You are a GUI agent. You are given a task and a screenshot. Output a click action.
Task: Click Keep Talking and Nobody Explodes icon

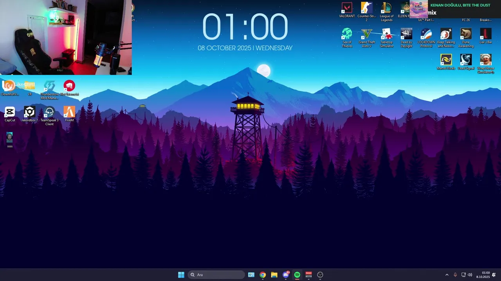(446, 38)
